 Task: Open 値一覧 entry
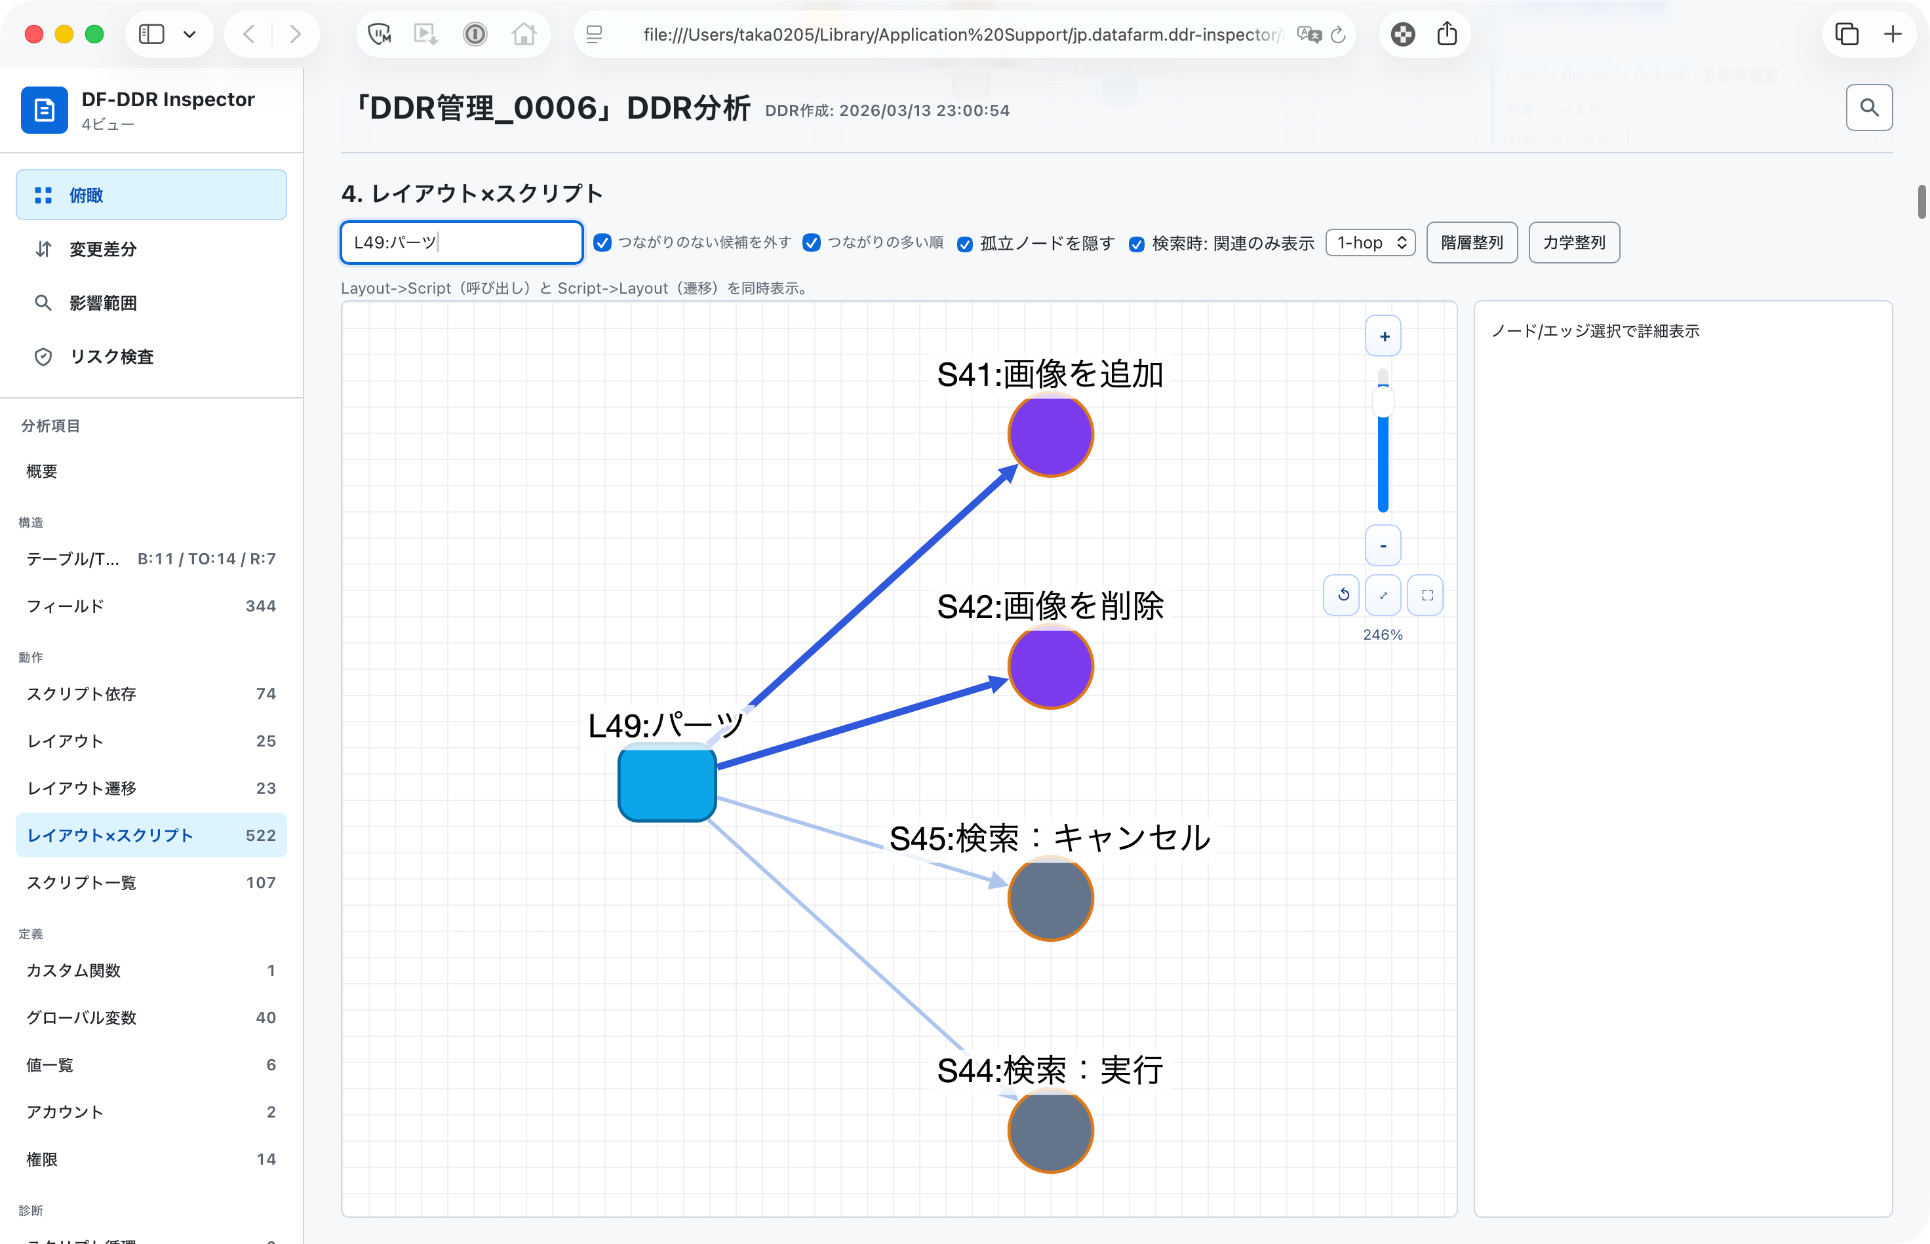coord(151,1064)
